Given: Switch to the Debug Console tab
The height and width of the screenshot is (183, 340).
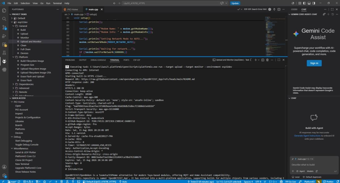Looking at the screenshot, I should click(x=98, y=60).
